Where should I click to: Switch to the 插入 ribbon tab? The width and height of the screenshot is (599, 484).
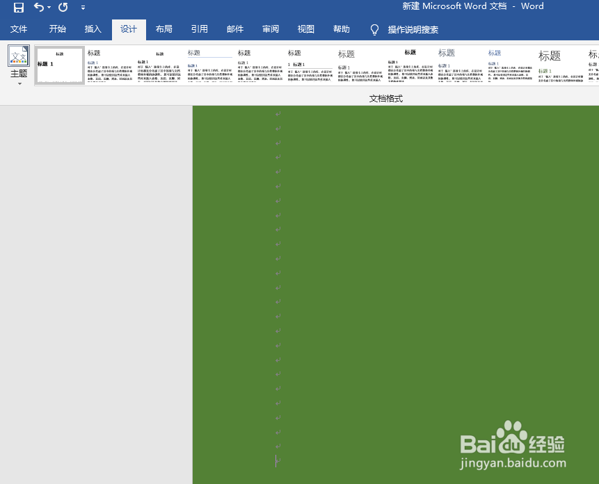(93, 29)
